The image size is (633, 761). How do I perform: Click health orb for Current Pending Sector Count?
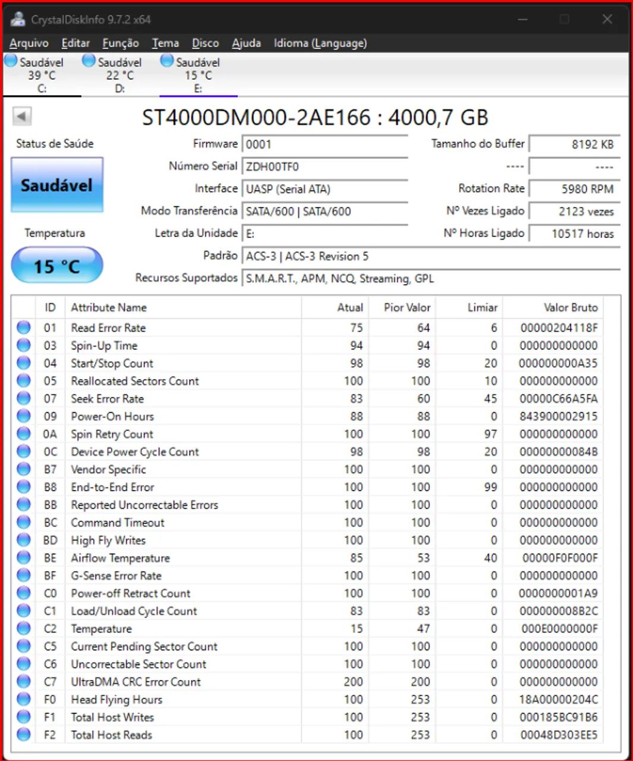(x=23, y=646)
